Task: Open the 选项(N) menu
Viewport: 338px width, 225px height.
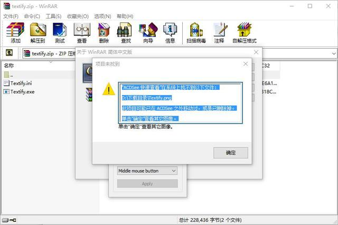Action: point(102,16)
